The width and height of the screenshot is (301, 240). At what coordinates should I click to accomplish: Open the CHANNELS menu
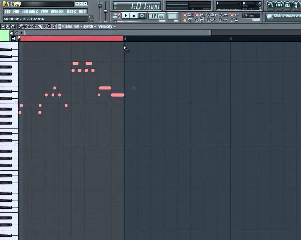coord(30,12)
